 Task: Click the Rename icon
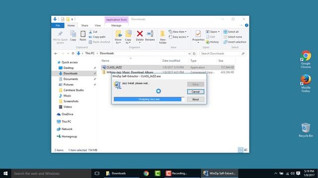click(x=150, y=36)
